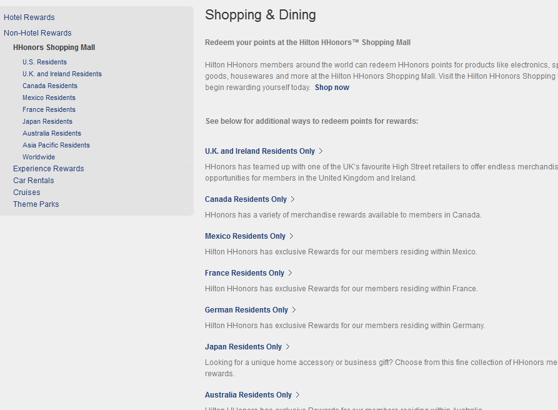Open France Residents sidebar link
The image size is (558, 410).
(49, 109)
